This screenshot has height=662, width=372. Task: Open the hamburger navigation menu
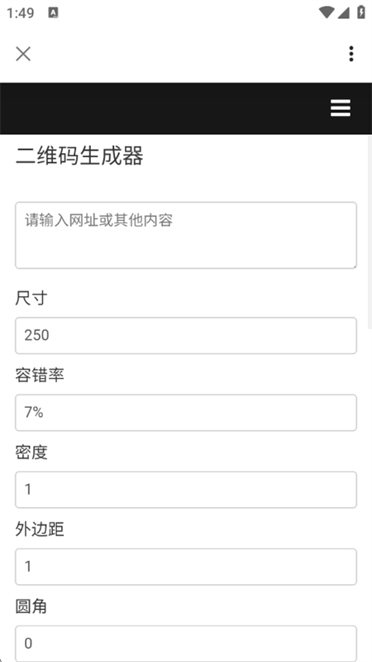(341, 108)
